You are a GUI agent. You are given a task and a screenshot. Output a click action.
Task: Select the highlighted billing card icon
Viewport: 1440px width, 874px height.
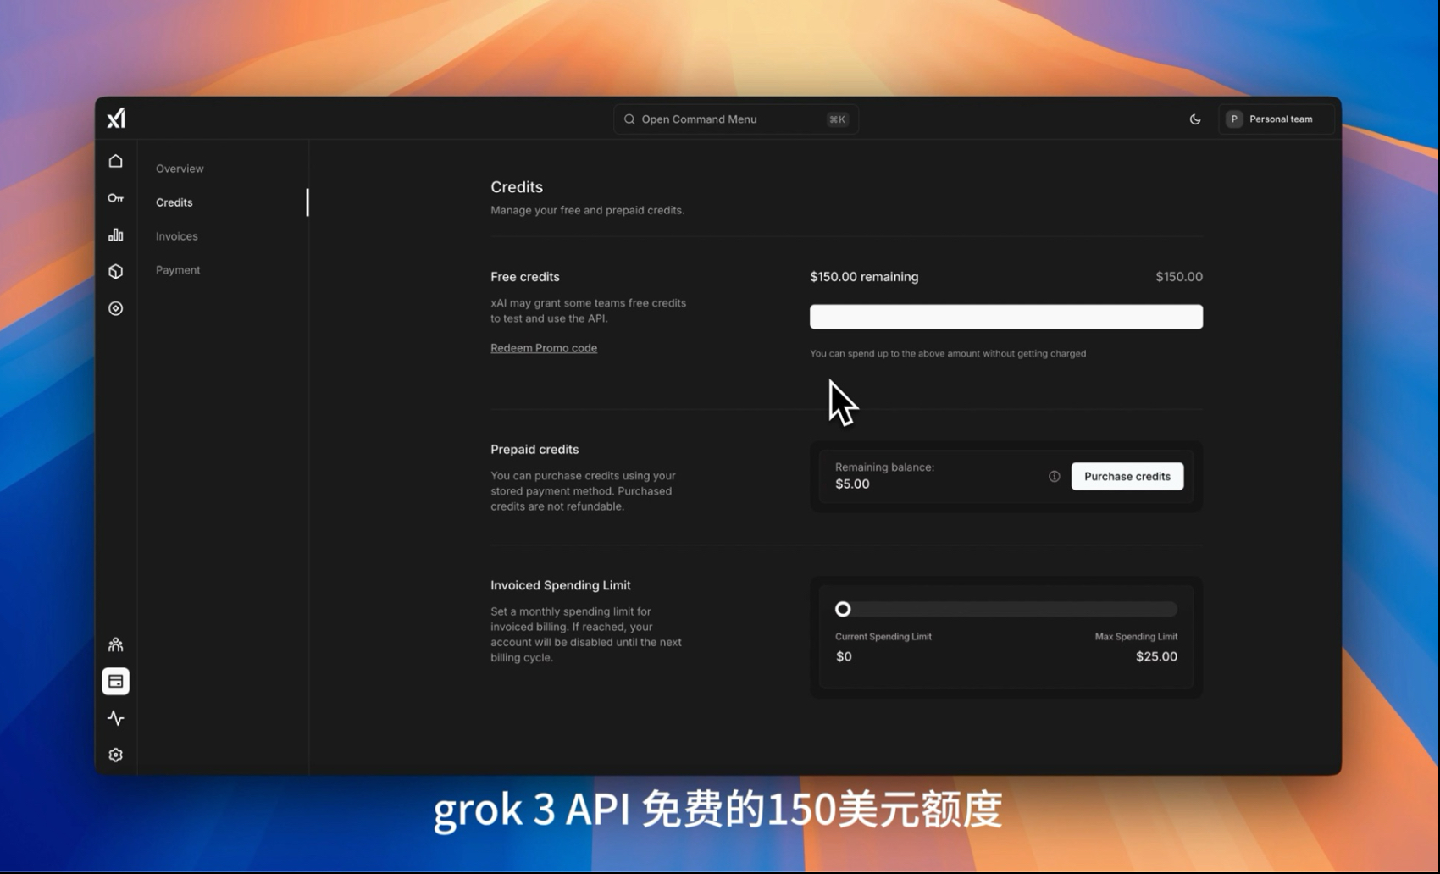pyautogui.click(x=116, y=681)
